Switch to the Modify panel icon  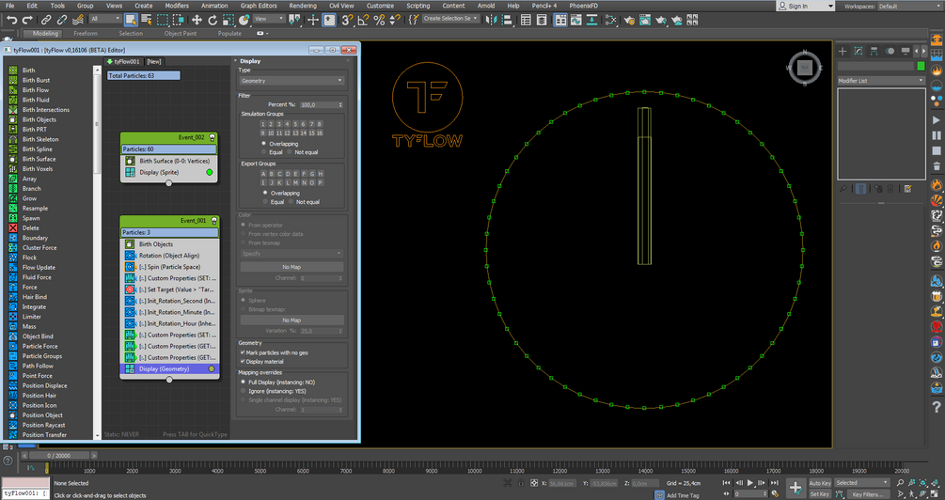pos(858,51)
